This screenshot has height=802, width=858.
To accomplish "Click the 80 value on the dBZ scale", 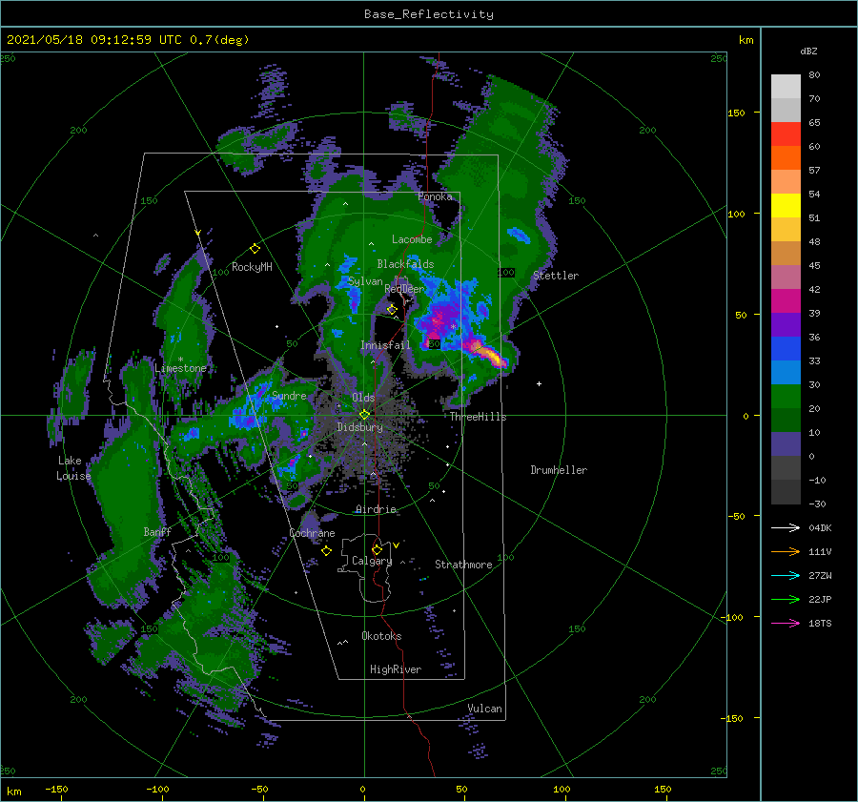I will click(814, 75).
